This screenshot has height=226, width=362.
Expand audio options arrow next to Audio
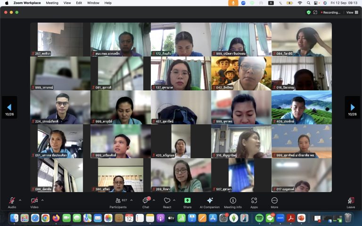click(20, 200)
